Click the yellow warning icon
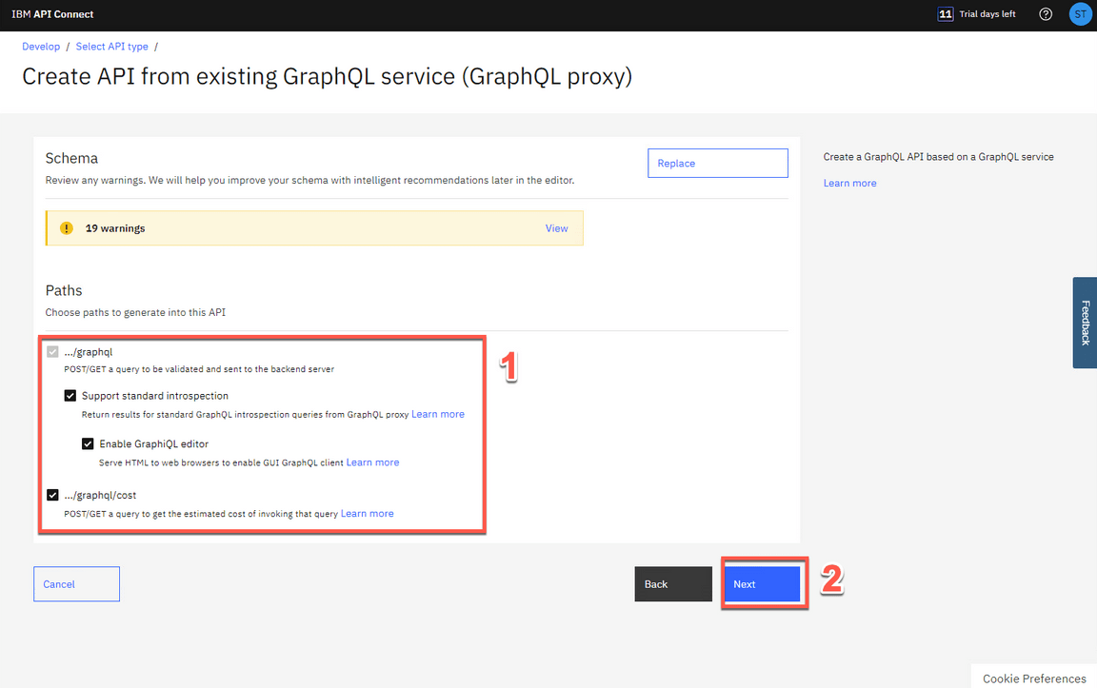Viewport: 1097px width, 688px height. [67, 228]
